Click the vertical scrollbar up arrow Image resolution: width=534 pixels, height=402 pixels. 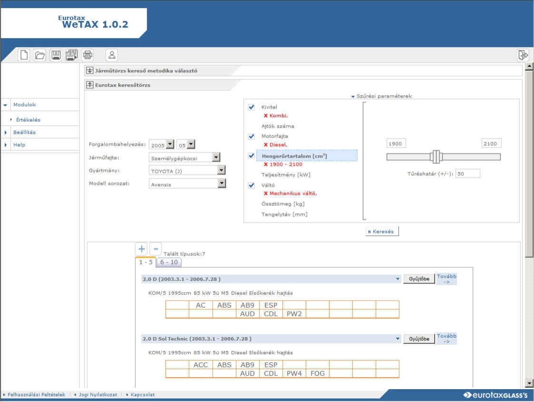pyautogui.click(x=529, y=66)
